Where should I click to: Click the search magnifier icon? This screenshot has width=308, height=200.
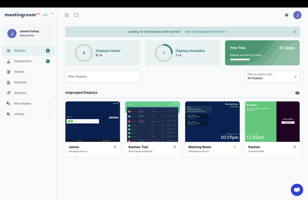pyautogui.click(x=76, y=15)
